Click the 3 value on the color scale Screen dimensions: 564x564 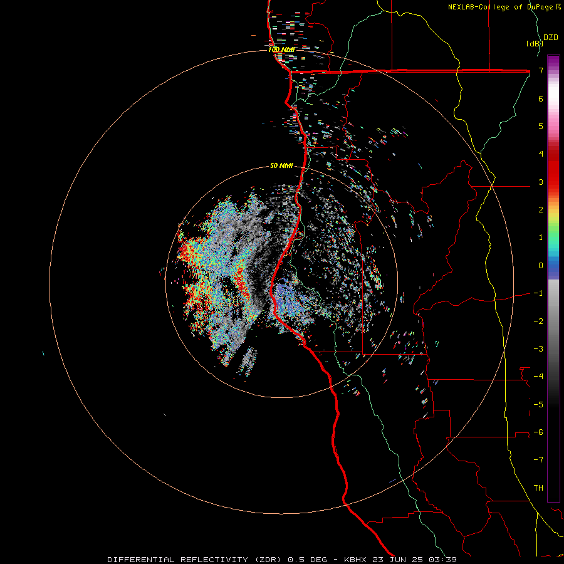pos(541,182)
